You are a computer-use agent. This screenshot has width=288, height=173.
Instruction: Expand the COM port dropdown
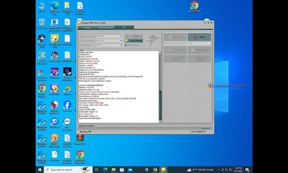pos(121,45)
